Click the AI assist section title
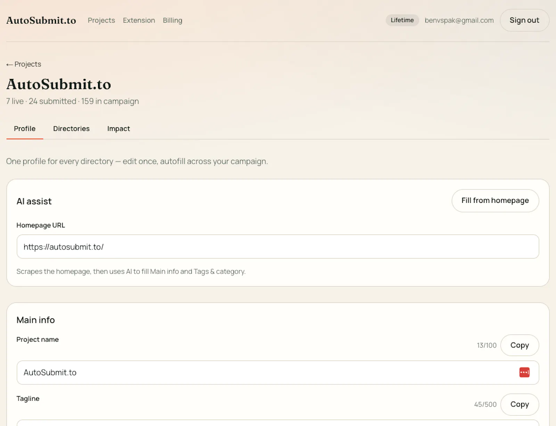Image resolution: width=556 pixels, height=426 pixels. (x=34, y=201)
